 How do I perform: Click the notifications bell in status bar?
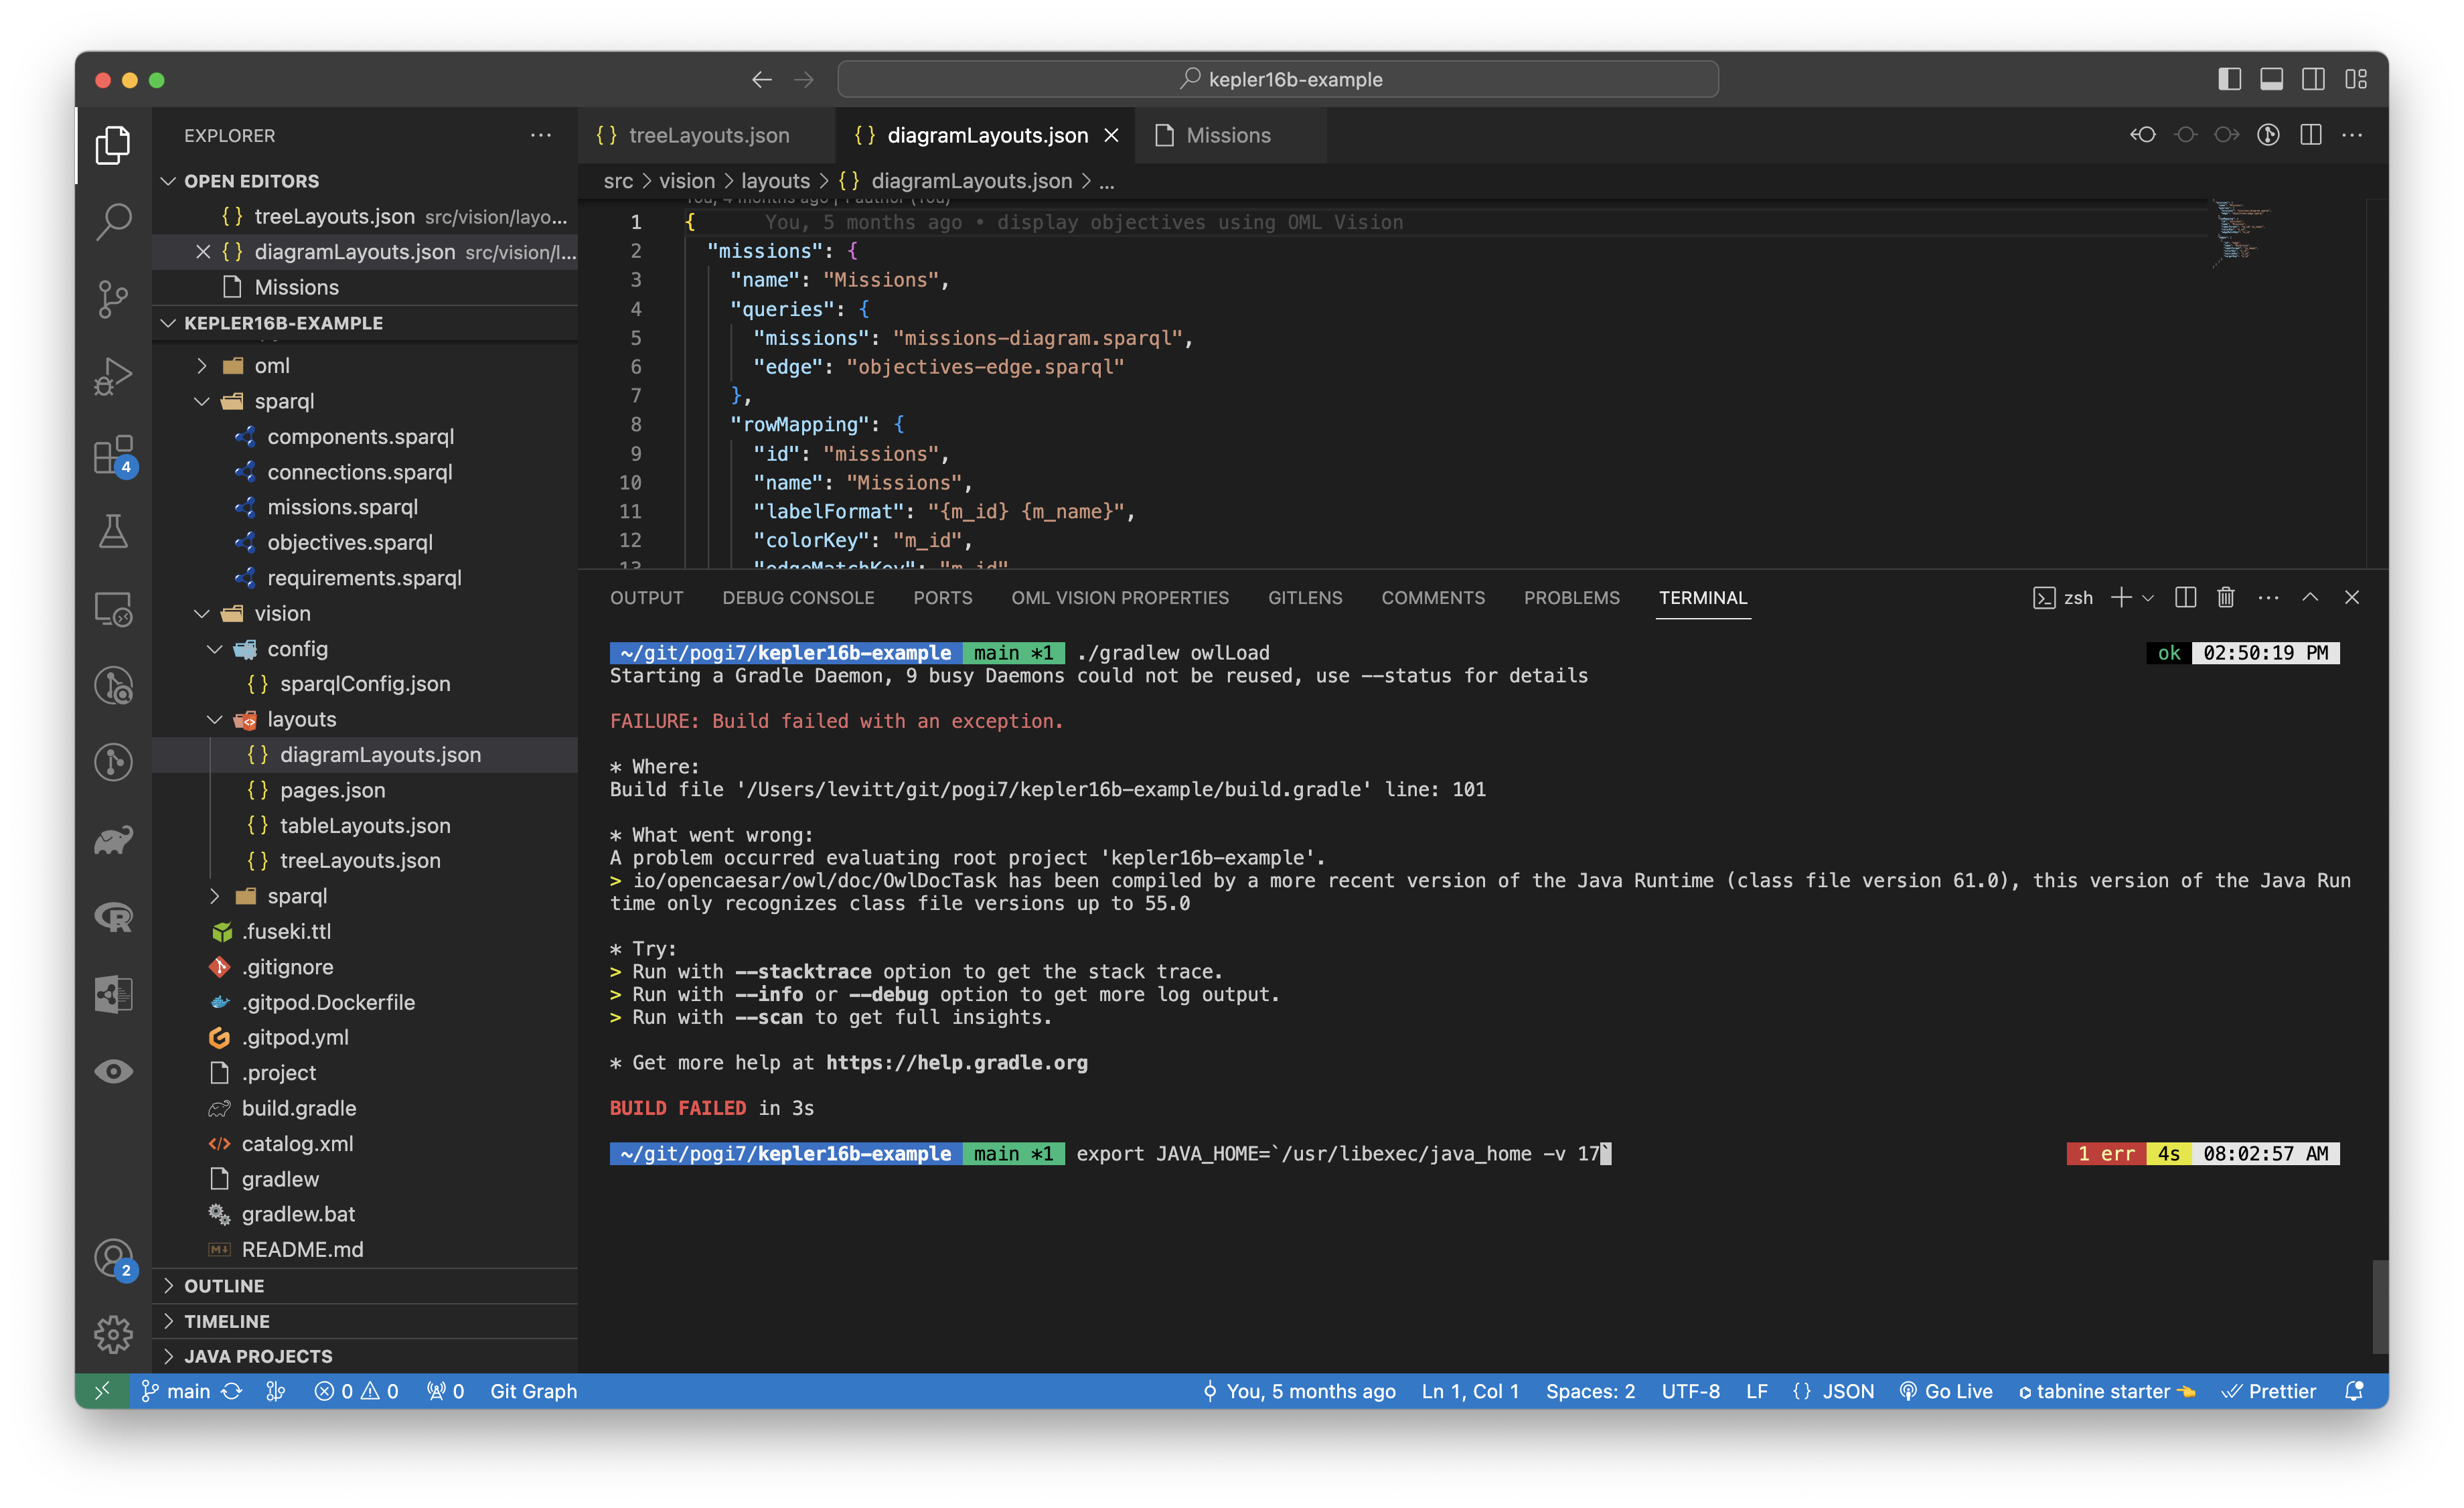point(2354,1391)
